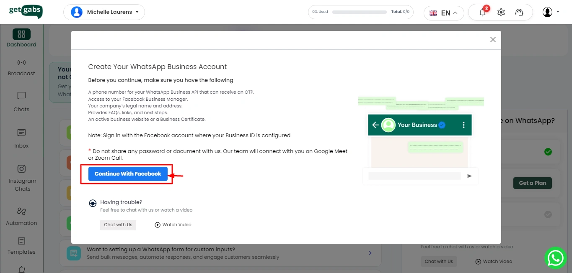Open Chats from the sidebar
The height and width of the screenshot is (273, 572).
(21, 102)
